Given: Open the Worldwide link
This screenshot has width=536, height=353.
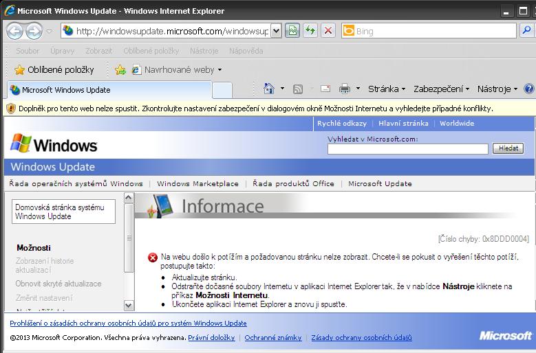Looking at the screenshot, I should coord(457,124).
